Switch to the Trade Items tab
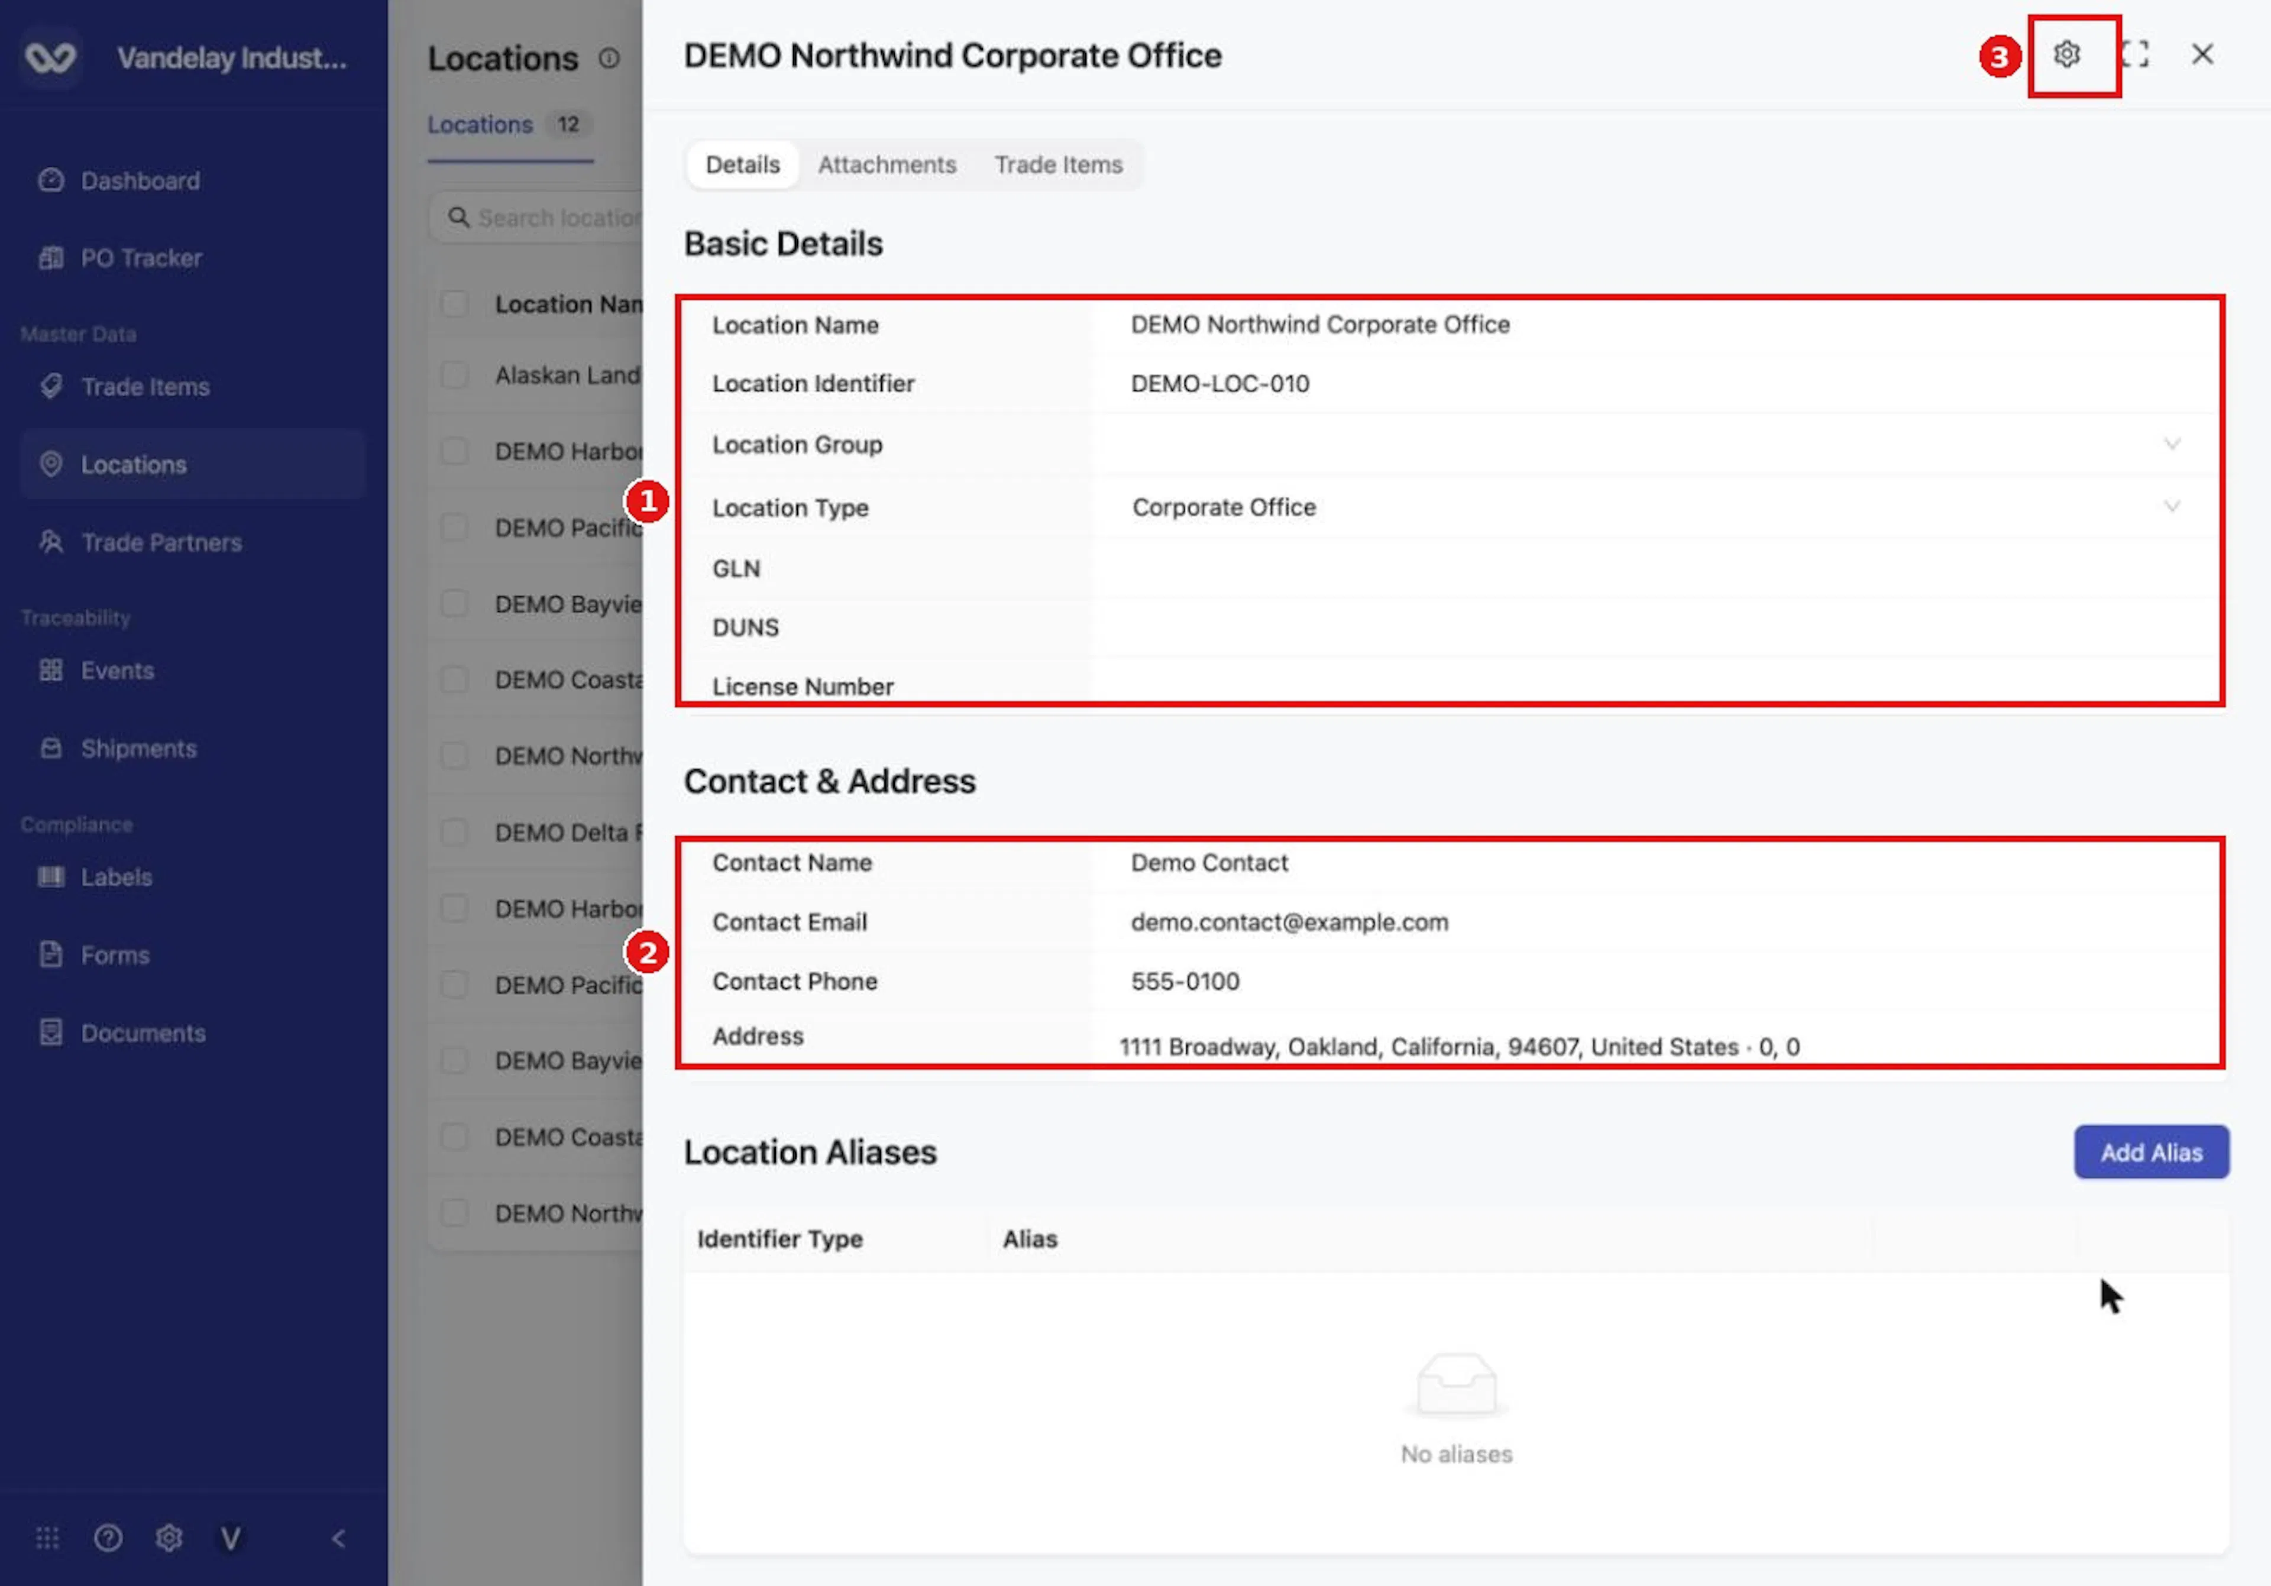This screenshot has height=1586, width=2271. (1059, 164)
